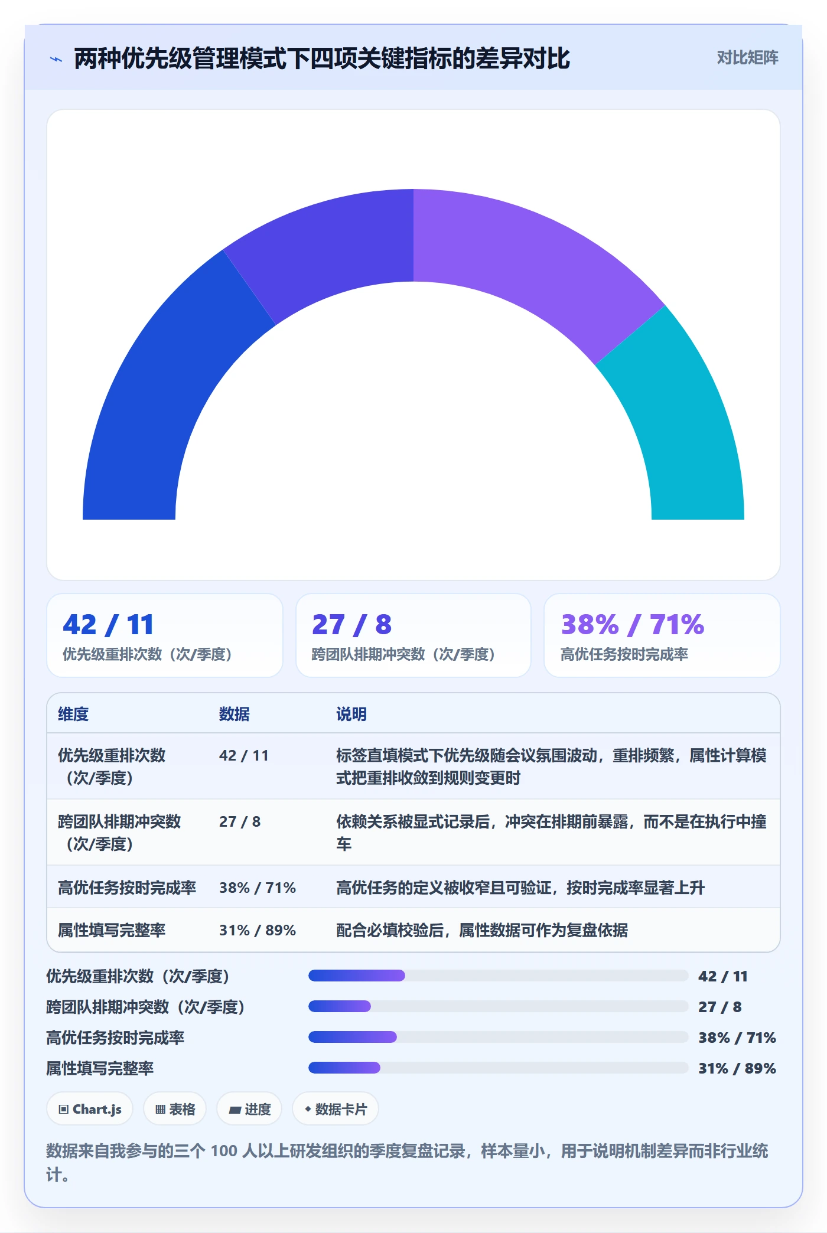This screenshot has height=1233, width=827.
Task: Select the 表格 tag chip
Action: click(x=175, y=1109)
